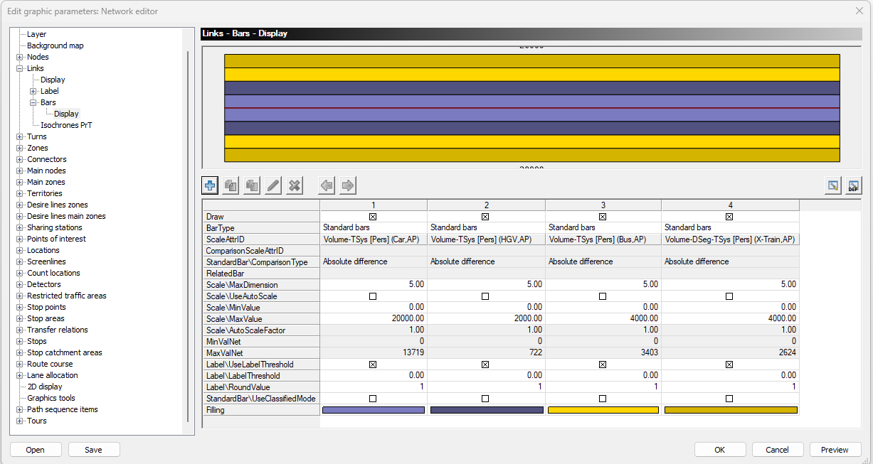Select Graphics tools in the tree
Screen dimensions: 873x464
pos(51,398)
